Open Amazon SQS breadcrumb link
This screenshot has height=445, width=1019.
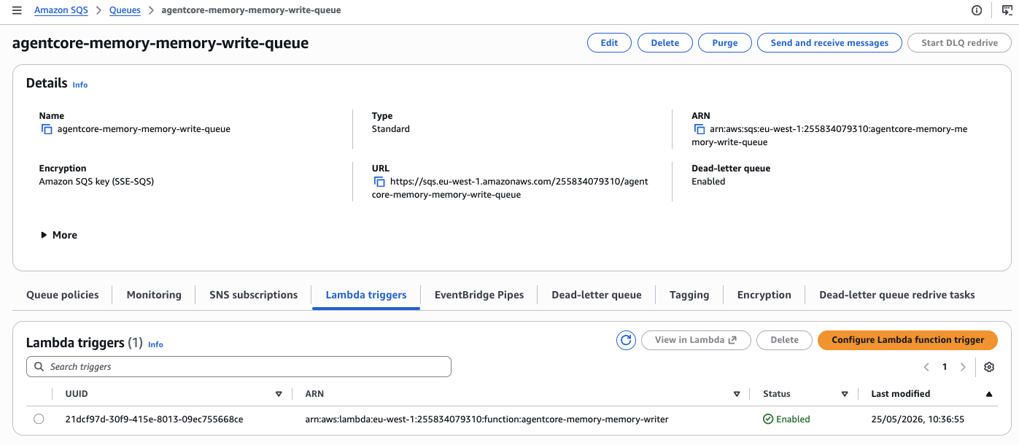pyautogui.click(x=62, y=10)
